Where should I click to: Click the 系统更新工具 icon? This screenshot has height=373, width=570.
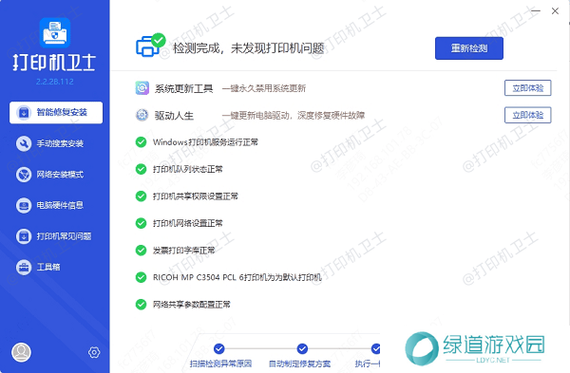point(142,88)
